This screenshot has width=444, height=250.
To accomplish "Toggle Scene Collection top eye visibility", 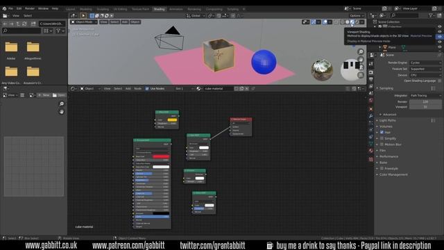I will point(439,26).
